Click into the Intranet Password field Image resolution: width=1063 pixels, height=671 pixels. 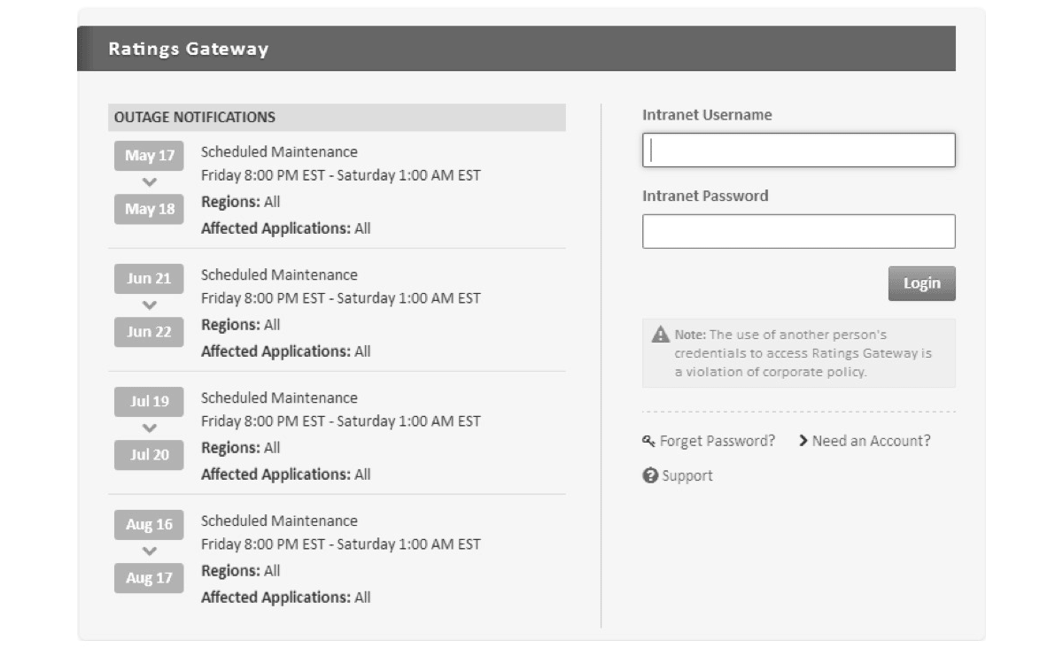798,231
